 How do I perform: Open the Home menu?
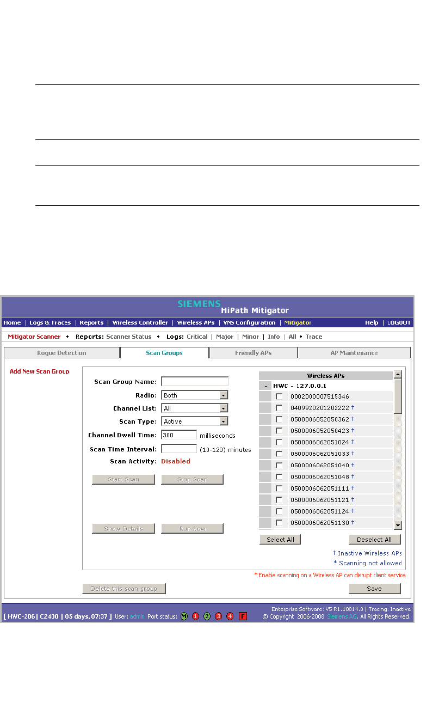click(x=12, y=323)
